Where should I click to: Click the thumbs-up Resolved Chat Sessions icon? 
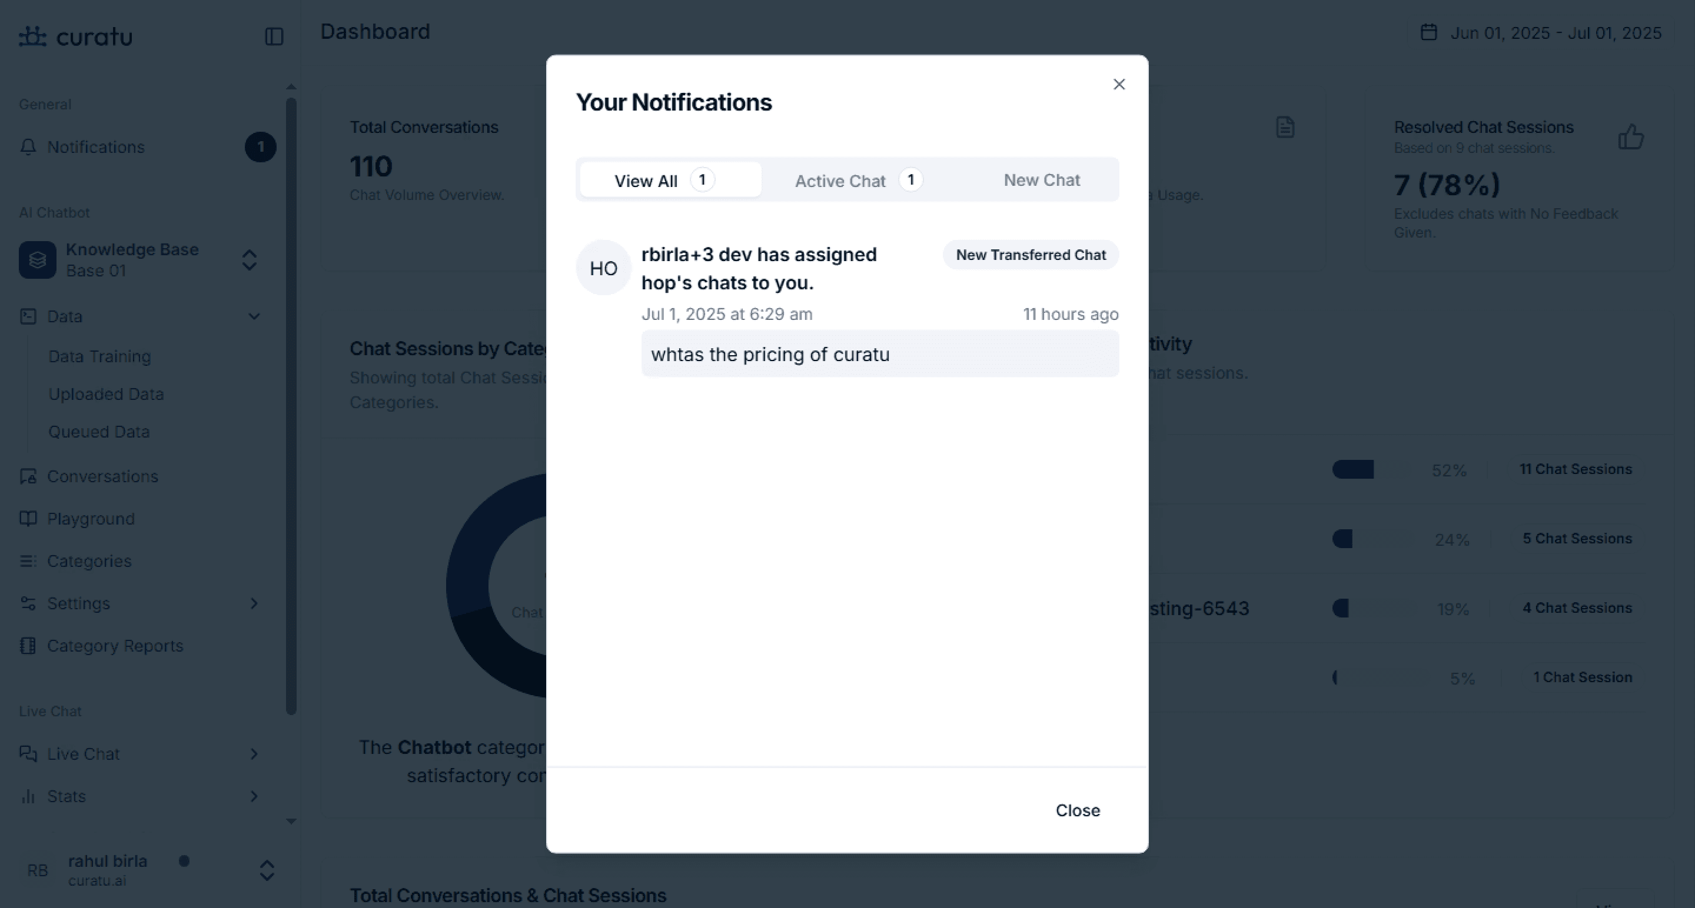pyautogui.click(x=1631, y=137)
